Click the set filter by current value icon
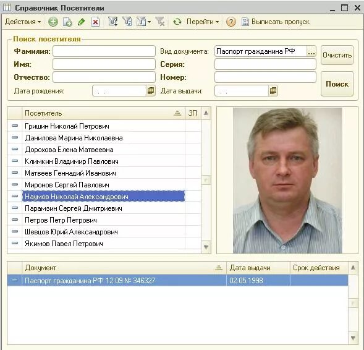The width and height of the screenshot is (364, 350). tap(127, 22)
